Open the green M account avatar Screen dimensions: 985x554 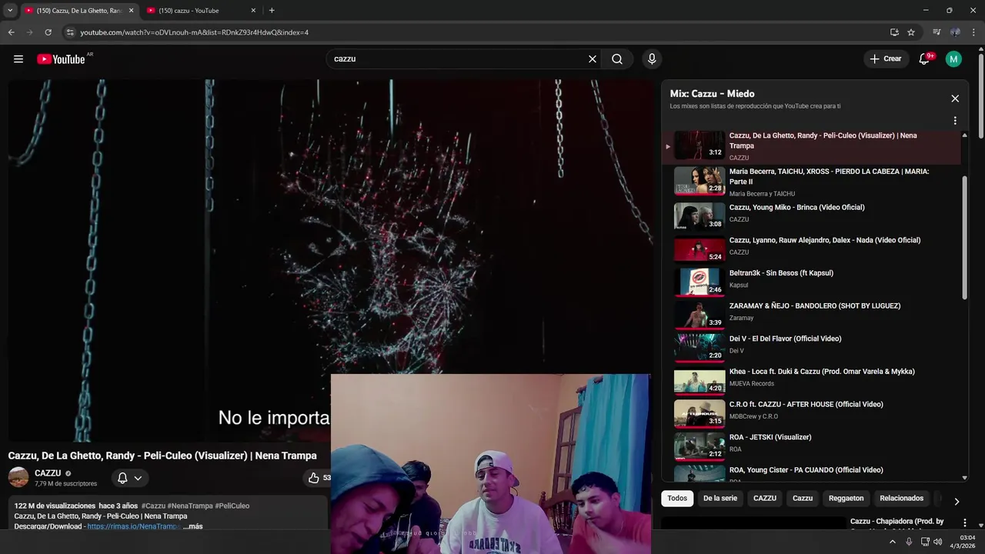coord(953,59)
